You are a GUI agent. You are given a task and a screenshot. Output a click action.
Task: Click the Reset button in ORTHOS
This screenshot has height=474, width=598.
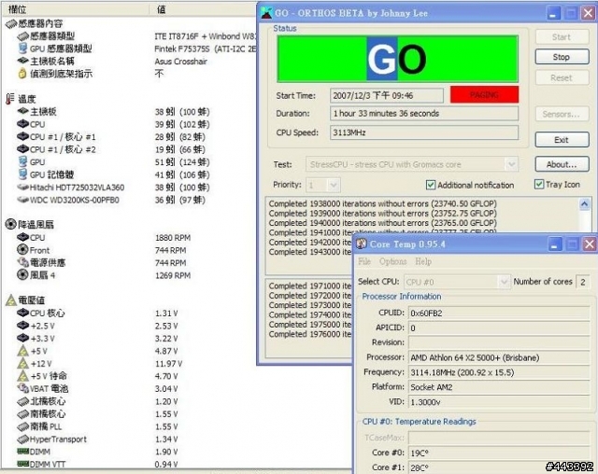click(562, 77)
